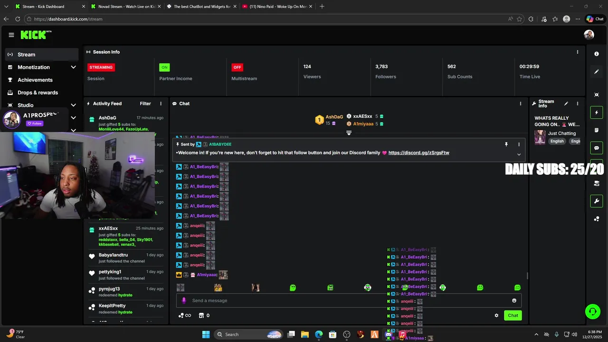Screen dimensions: 608x342
Task: Click pettyking1 followed the channel entry
Action: [x=126, y=275]
